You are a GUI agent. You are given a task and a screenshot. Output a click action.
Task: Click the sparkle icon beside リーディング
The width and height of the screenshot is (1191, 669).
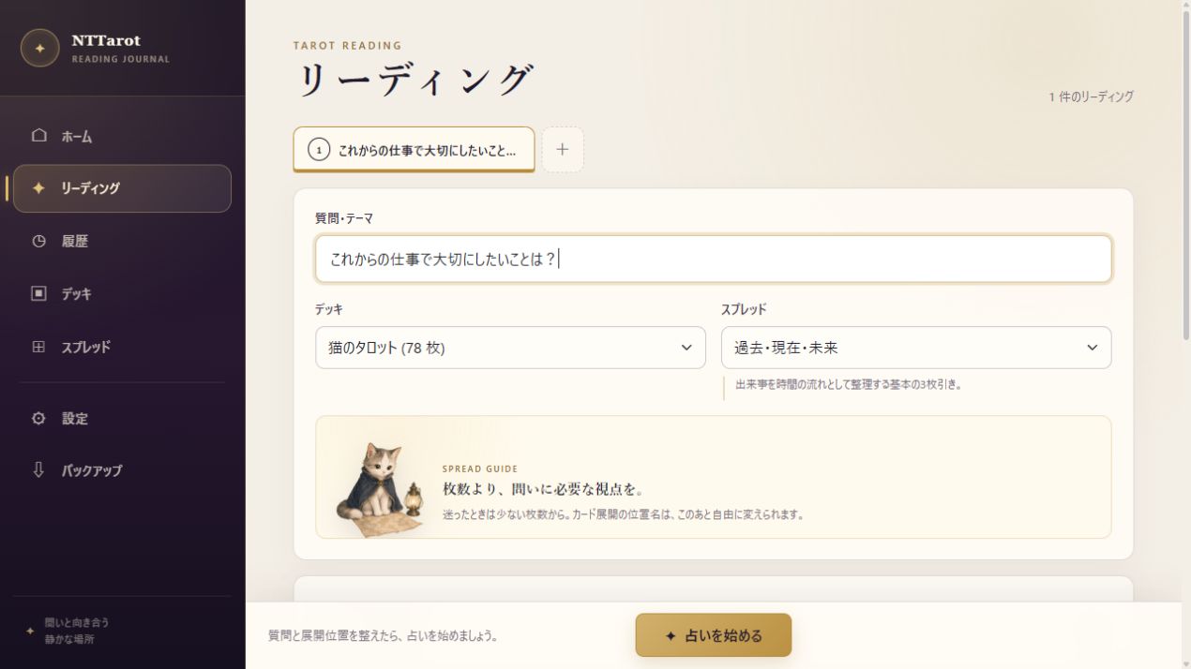point(38,188)
